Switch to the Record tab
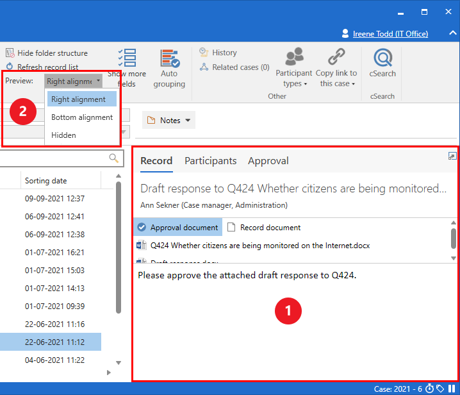 [x=156, y=161]
